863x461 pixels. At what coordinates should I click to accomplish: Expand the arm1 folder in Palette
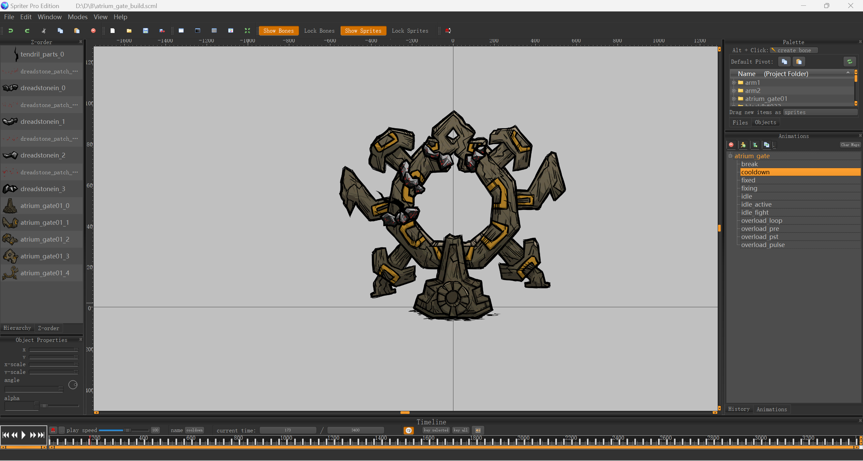point(734,82)
